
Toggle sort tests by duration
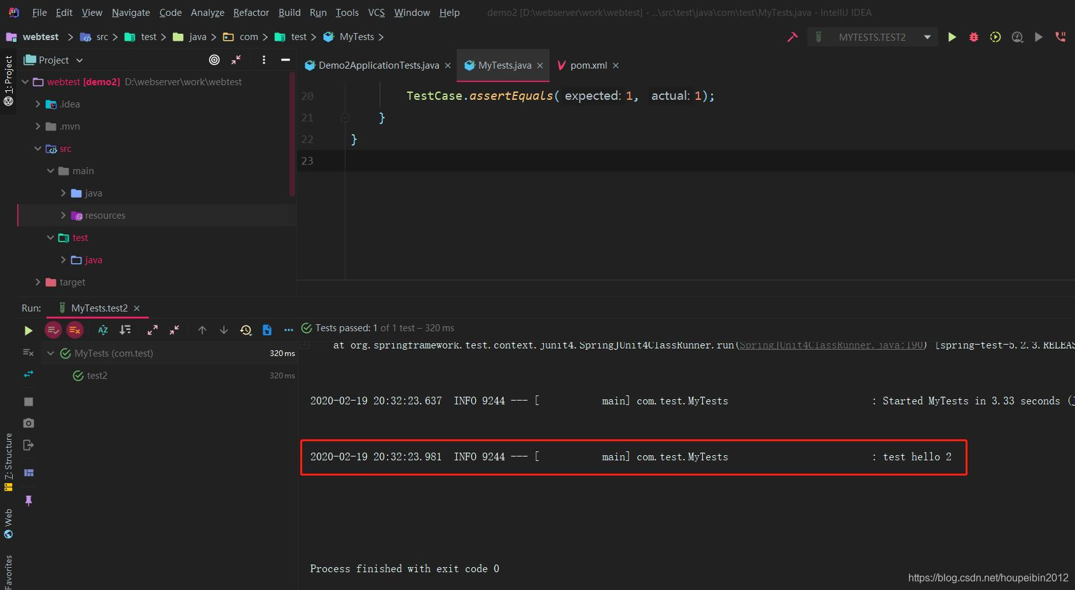click(x=125, y=330)
